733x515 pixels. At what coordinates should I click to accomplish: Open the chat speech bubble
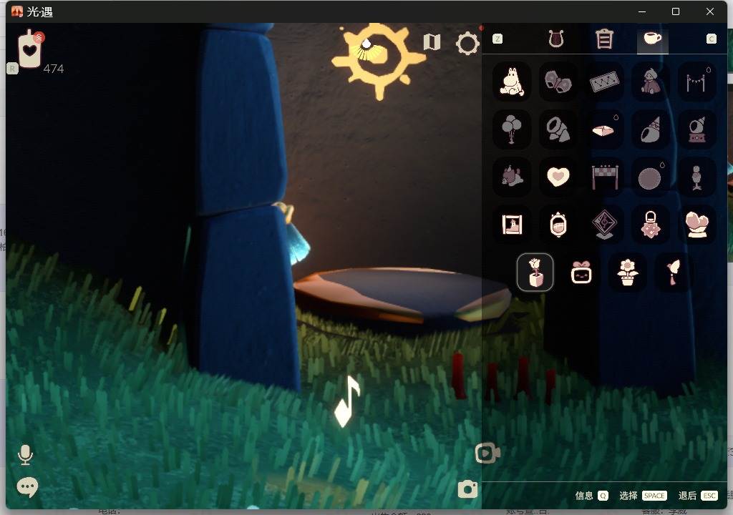tap(27, 487)
